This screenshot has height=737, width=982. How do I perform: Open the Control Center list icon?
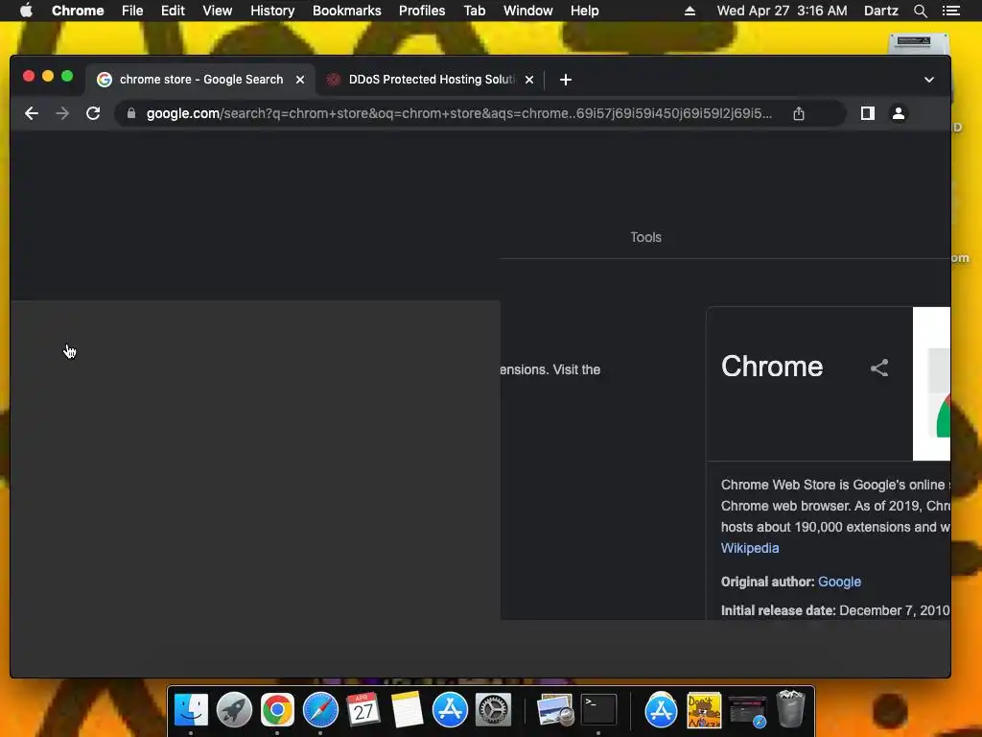[x=951, y=11]
